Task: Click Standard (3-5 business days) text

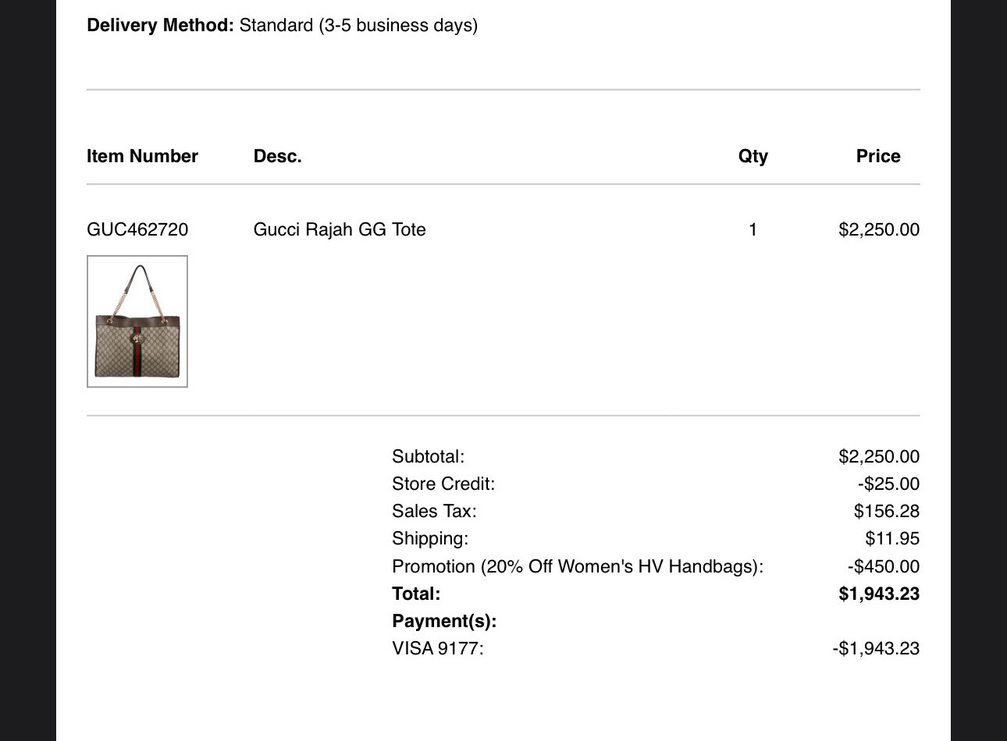Action: click(358, 25)
